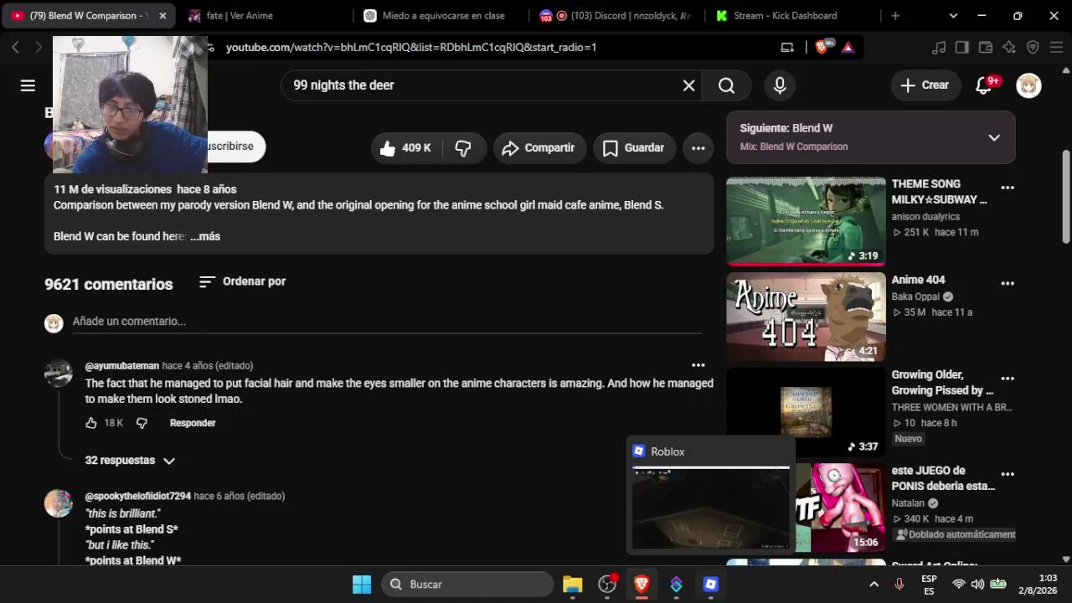Open Brave Wallet icon
Screen dimensions: 1072x603
(986, 48)
